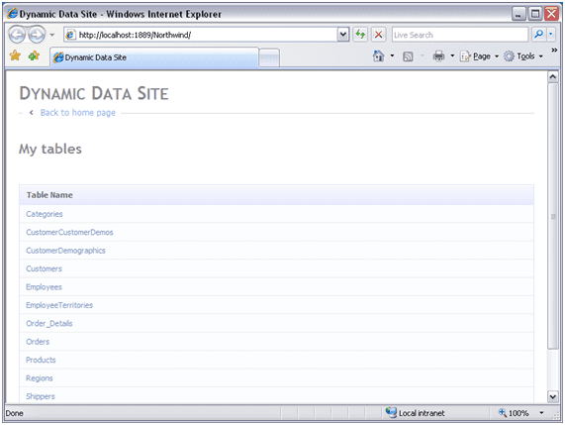This screenshot has width=565, height=425.
Task: Click the browser Forward arrow button
Action: [x=37, y=35]
